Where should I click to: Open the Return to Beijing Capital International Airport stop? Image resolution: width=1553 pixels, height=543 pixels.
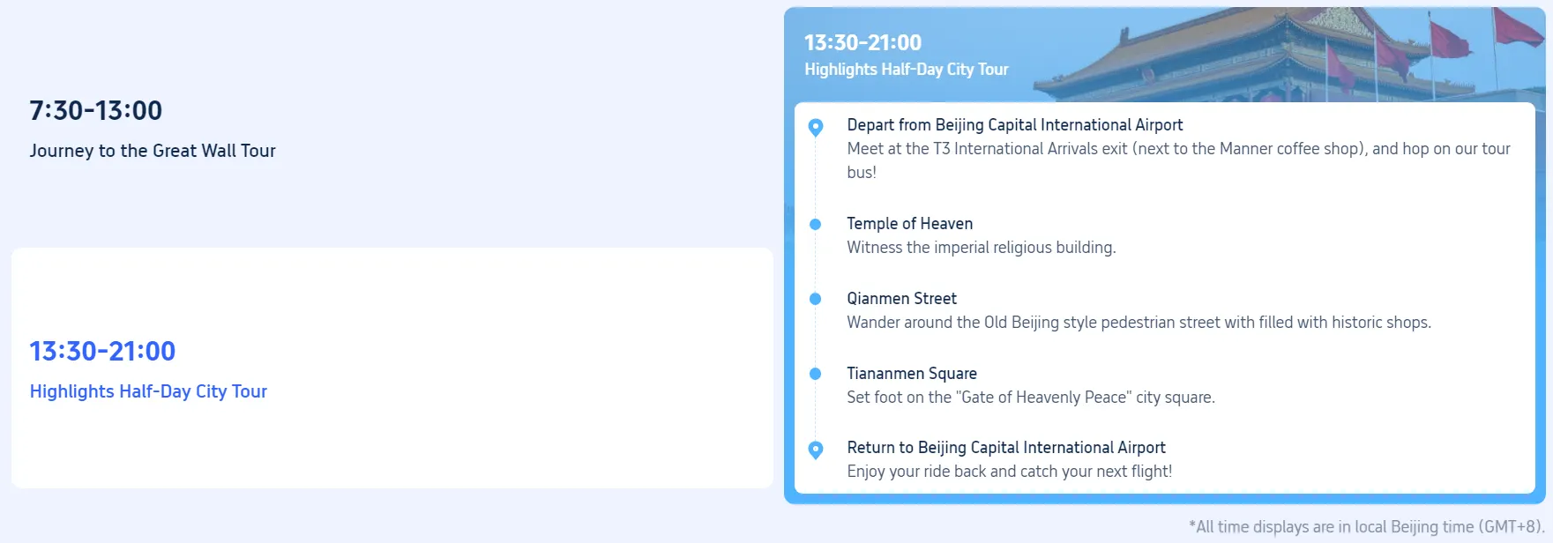point(1006,447)
